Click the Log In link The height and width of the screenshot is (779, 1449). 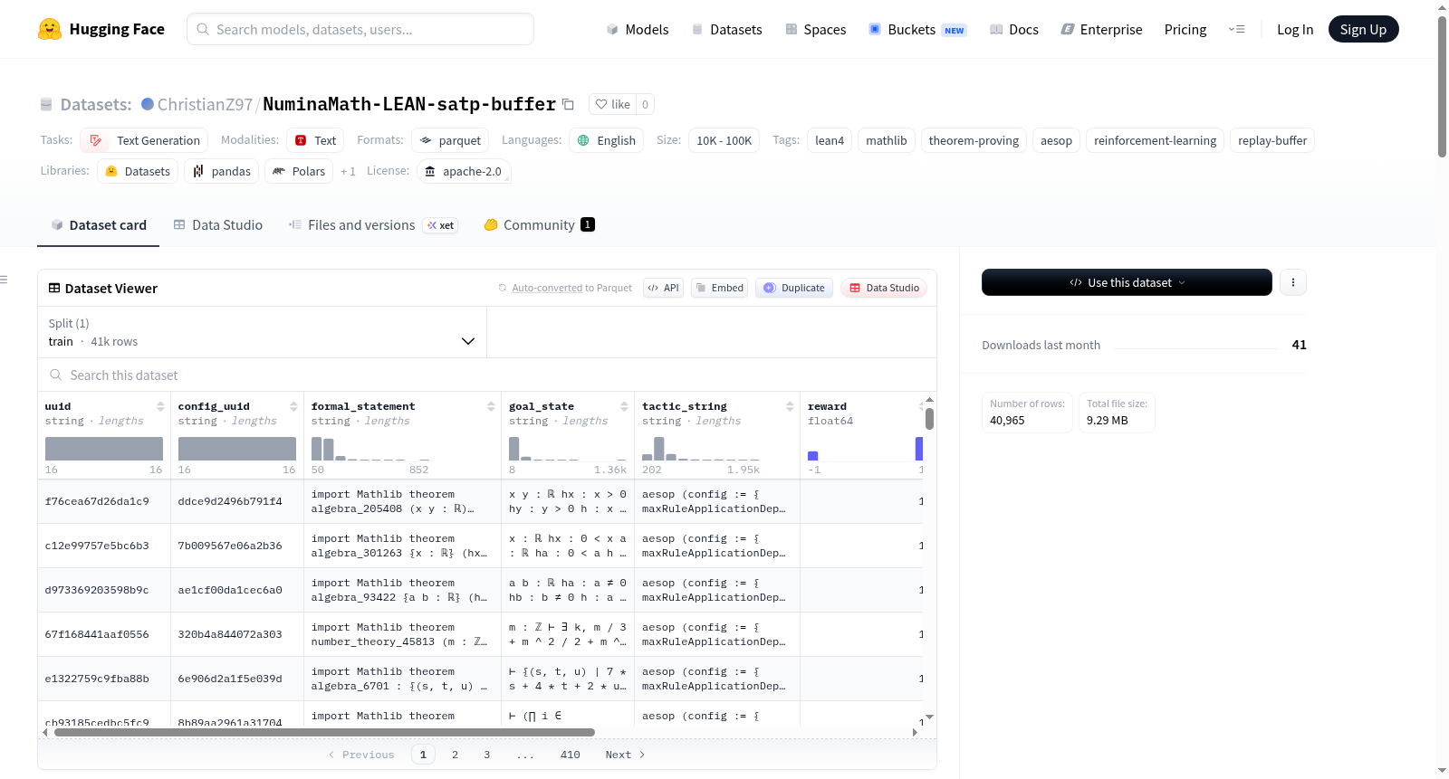(x=1295, y=29)
